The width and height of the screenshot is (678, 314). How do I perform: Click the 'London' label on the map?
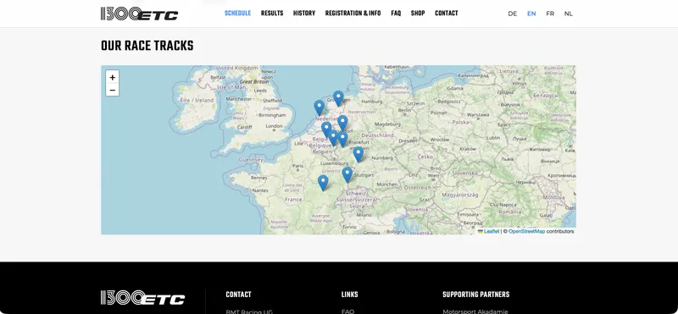point(274,127)
